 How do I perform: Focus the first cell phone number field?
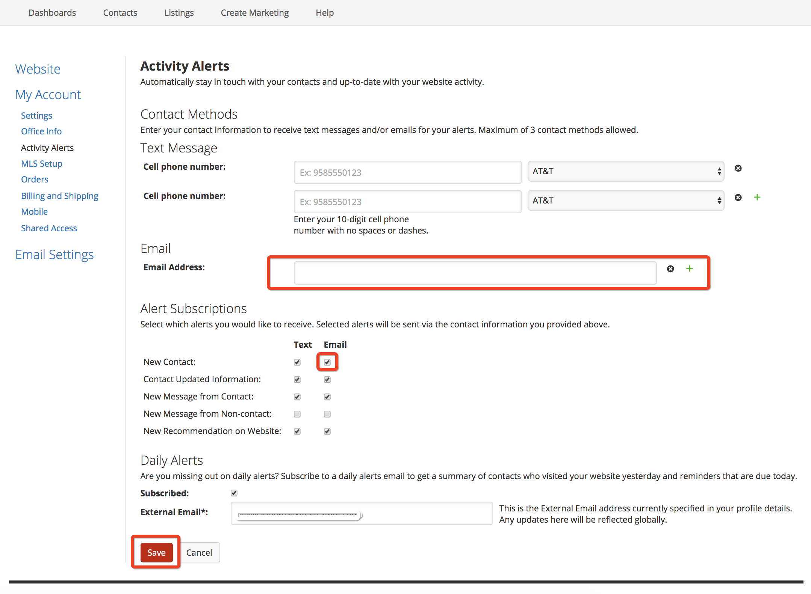pos(407,172)
